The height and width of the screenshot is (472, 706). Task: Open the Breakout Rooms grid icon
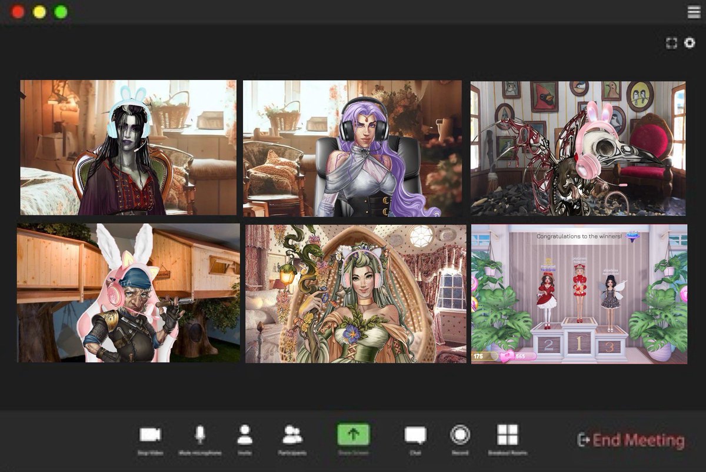tap(507, 435)
